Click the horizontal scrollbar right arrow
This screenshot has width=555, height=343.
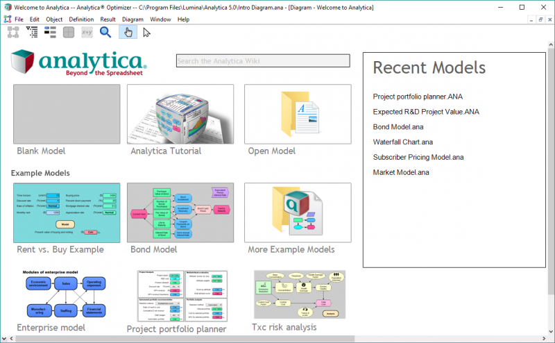544,338
